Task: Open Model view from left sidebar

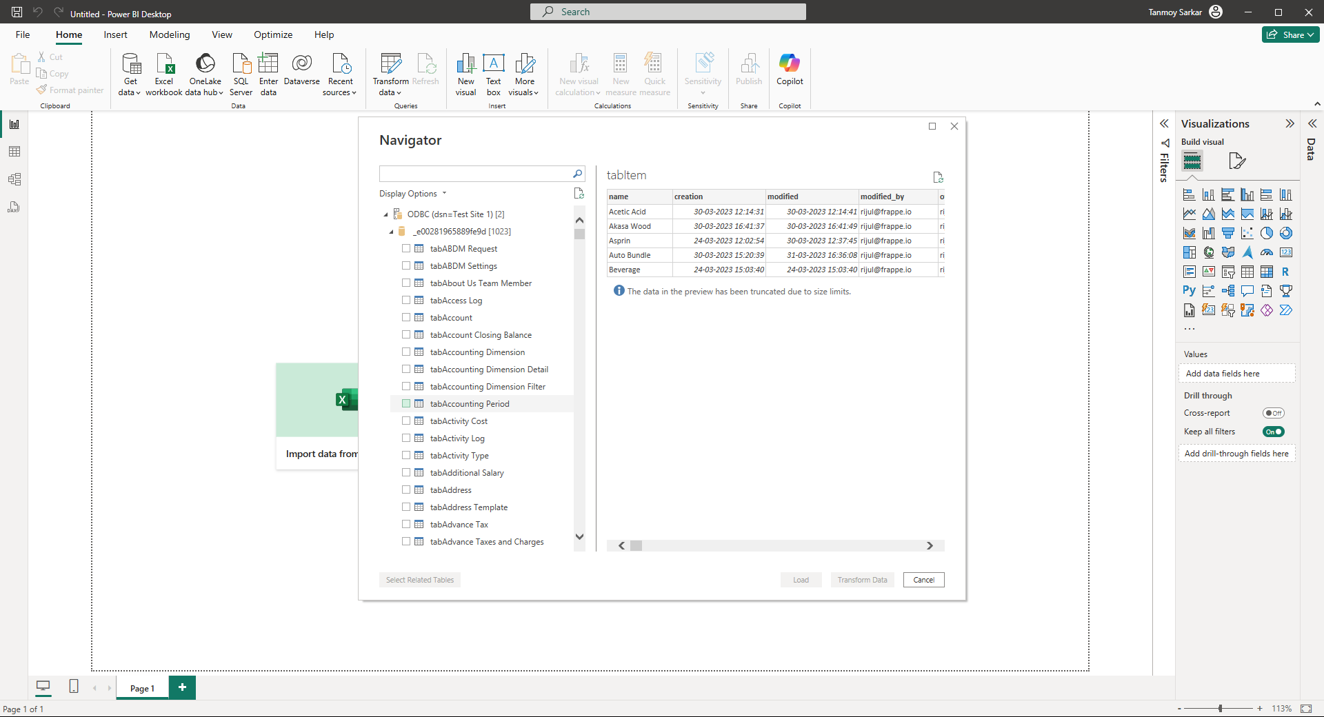Action: click(x=14, y=179)
